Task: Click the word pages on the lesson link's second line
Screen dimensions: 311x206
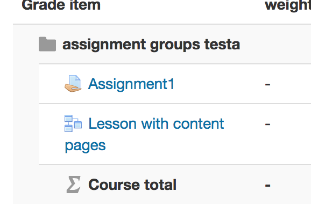Action: tap(86, 146)
